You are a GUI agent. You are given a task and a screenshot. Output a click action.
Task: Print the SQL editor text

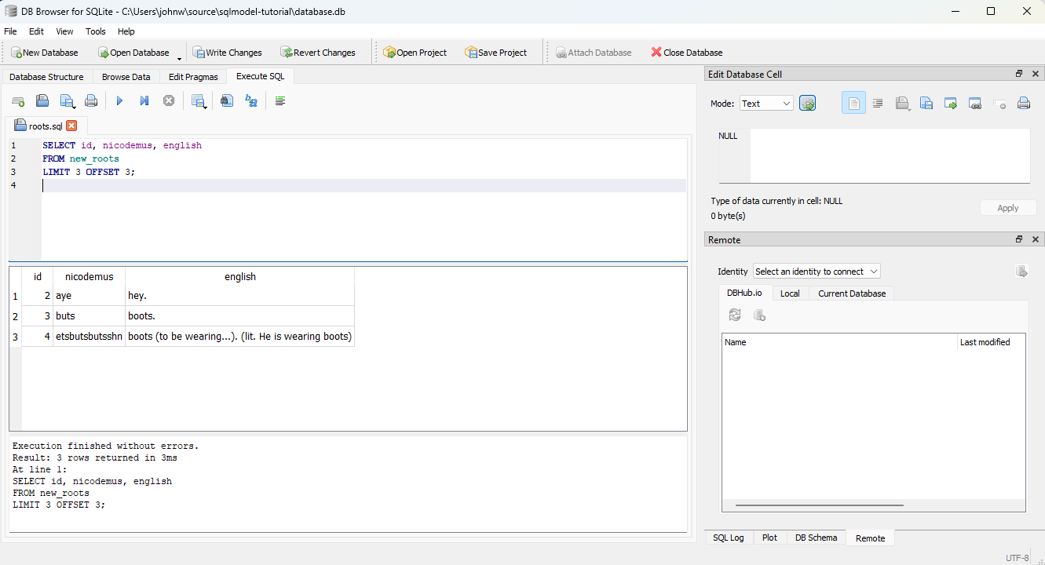coord(91,100)
